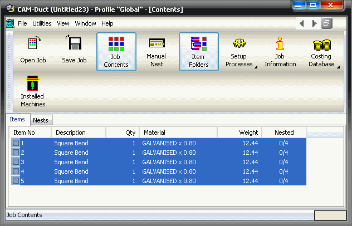Click the next window right arrow
Image resolution: width=352 pixels, height=226 pixels.
(315, 23)
